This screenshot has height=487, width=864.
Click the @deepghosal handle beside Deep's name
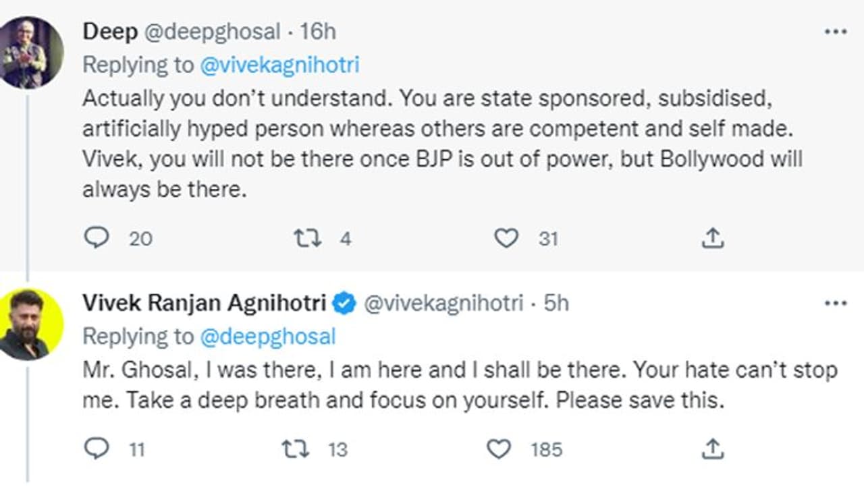pos(211,31)
